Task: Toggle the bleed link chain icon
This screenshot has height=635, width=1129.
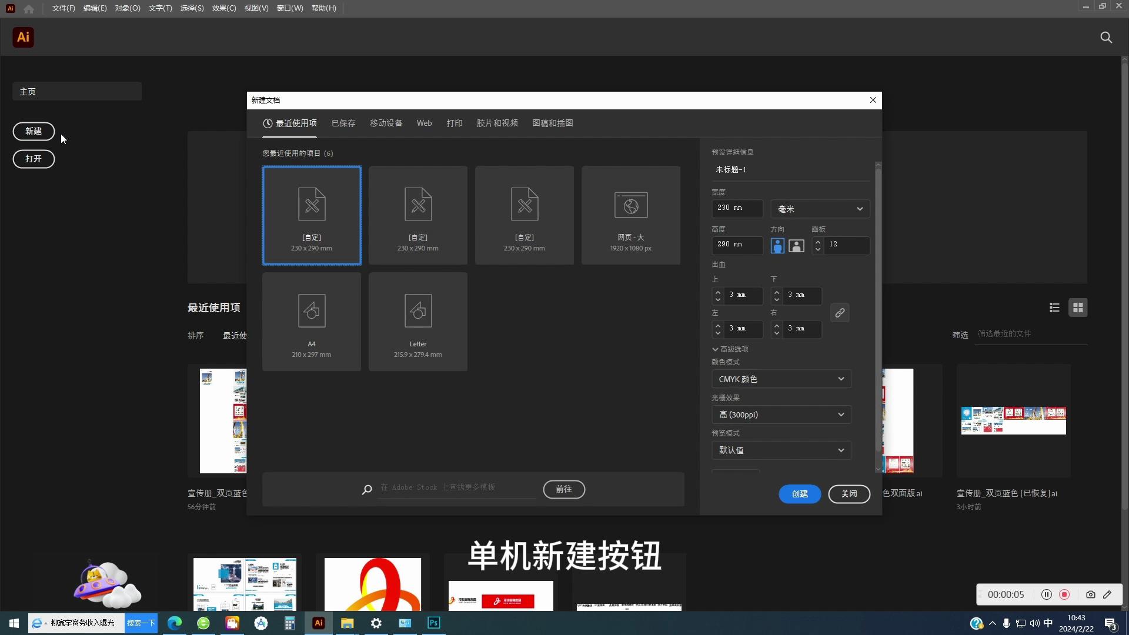Action: (840, 313)
